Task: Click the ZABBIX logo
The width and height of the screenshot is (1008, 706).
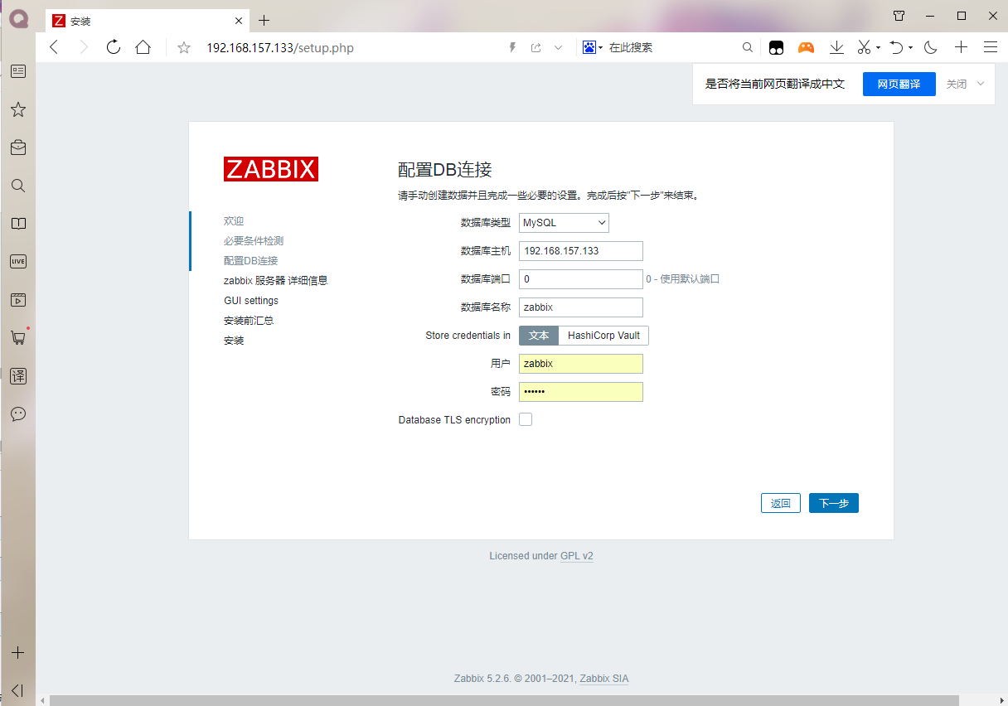Action: [x=271, y=169]
